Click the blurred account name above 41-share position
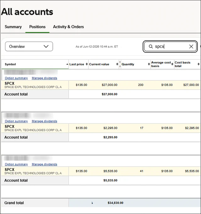Image resolution: width=201 pixels, height=214 pixels. tap(28, 158)
